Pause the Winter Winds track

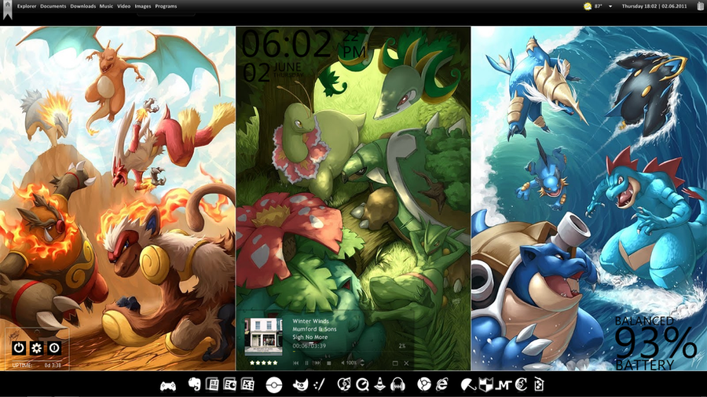click(307, 362)
